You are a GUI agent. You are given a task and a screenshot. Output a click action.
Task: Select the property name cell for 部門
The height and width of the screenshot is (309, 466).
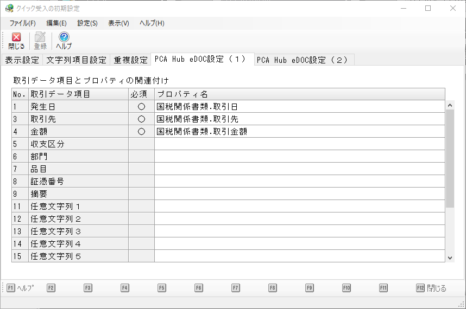300,156
